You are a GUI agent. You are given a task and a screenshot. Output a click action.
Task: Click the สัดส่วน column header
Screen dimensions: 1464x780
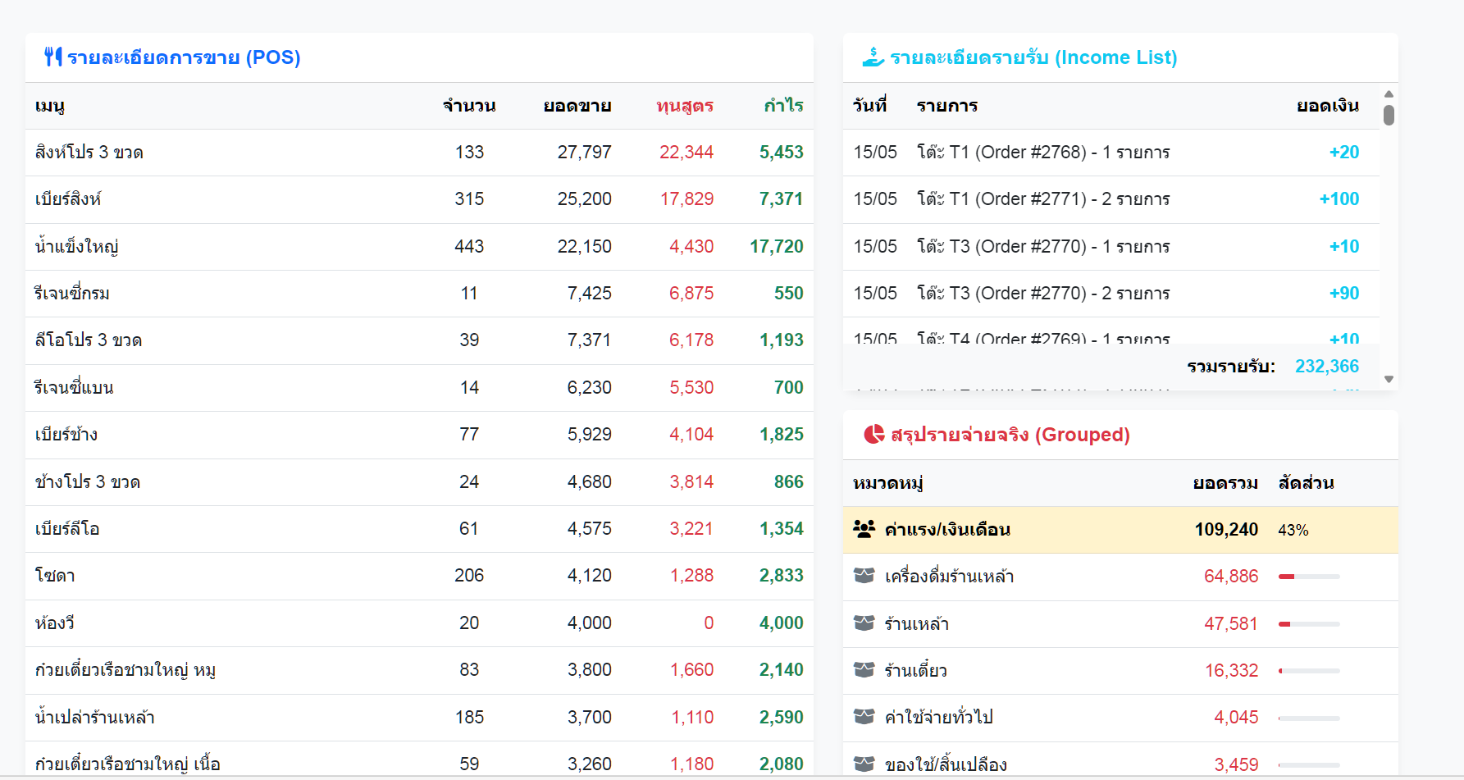1306,483
